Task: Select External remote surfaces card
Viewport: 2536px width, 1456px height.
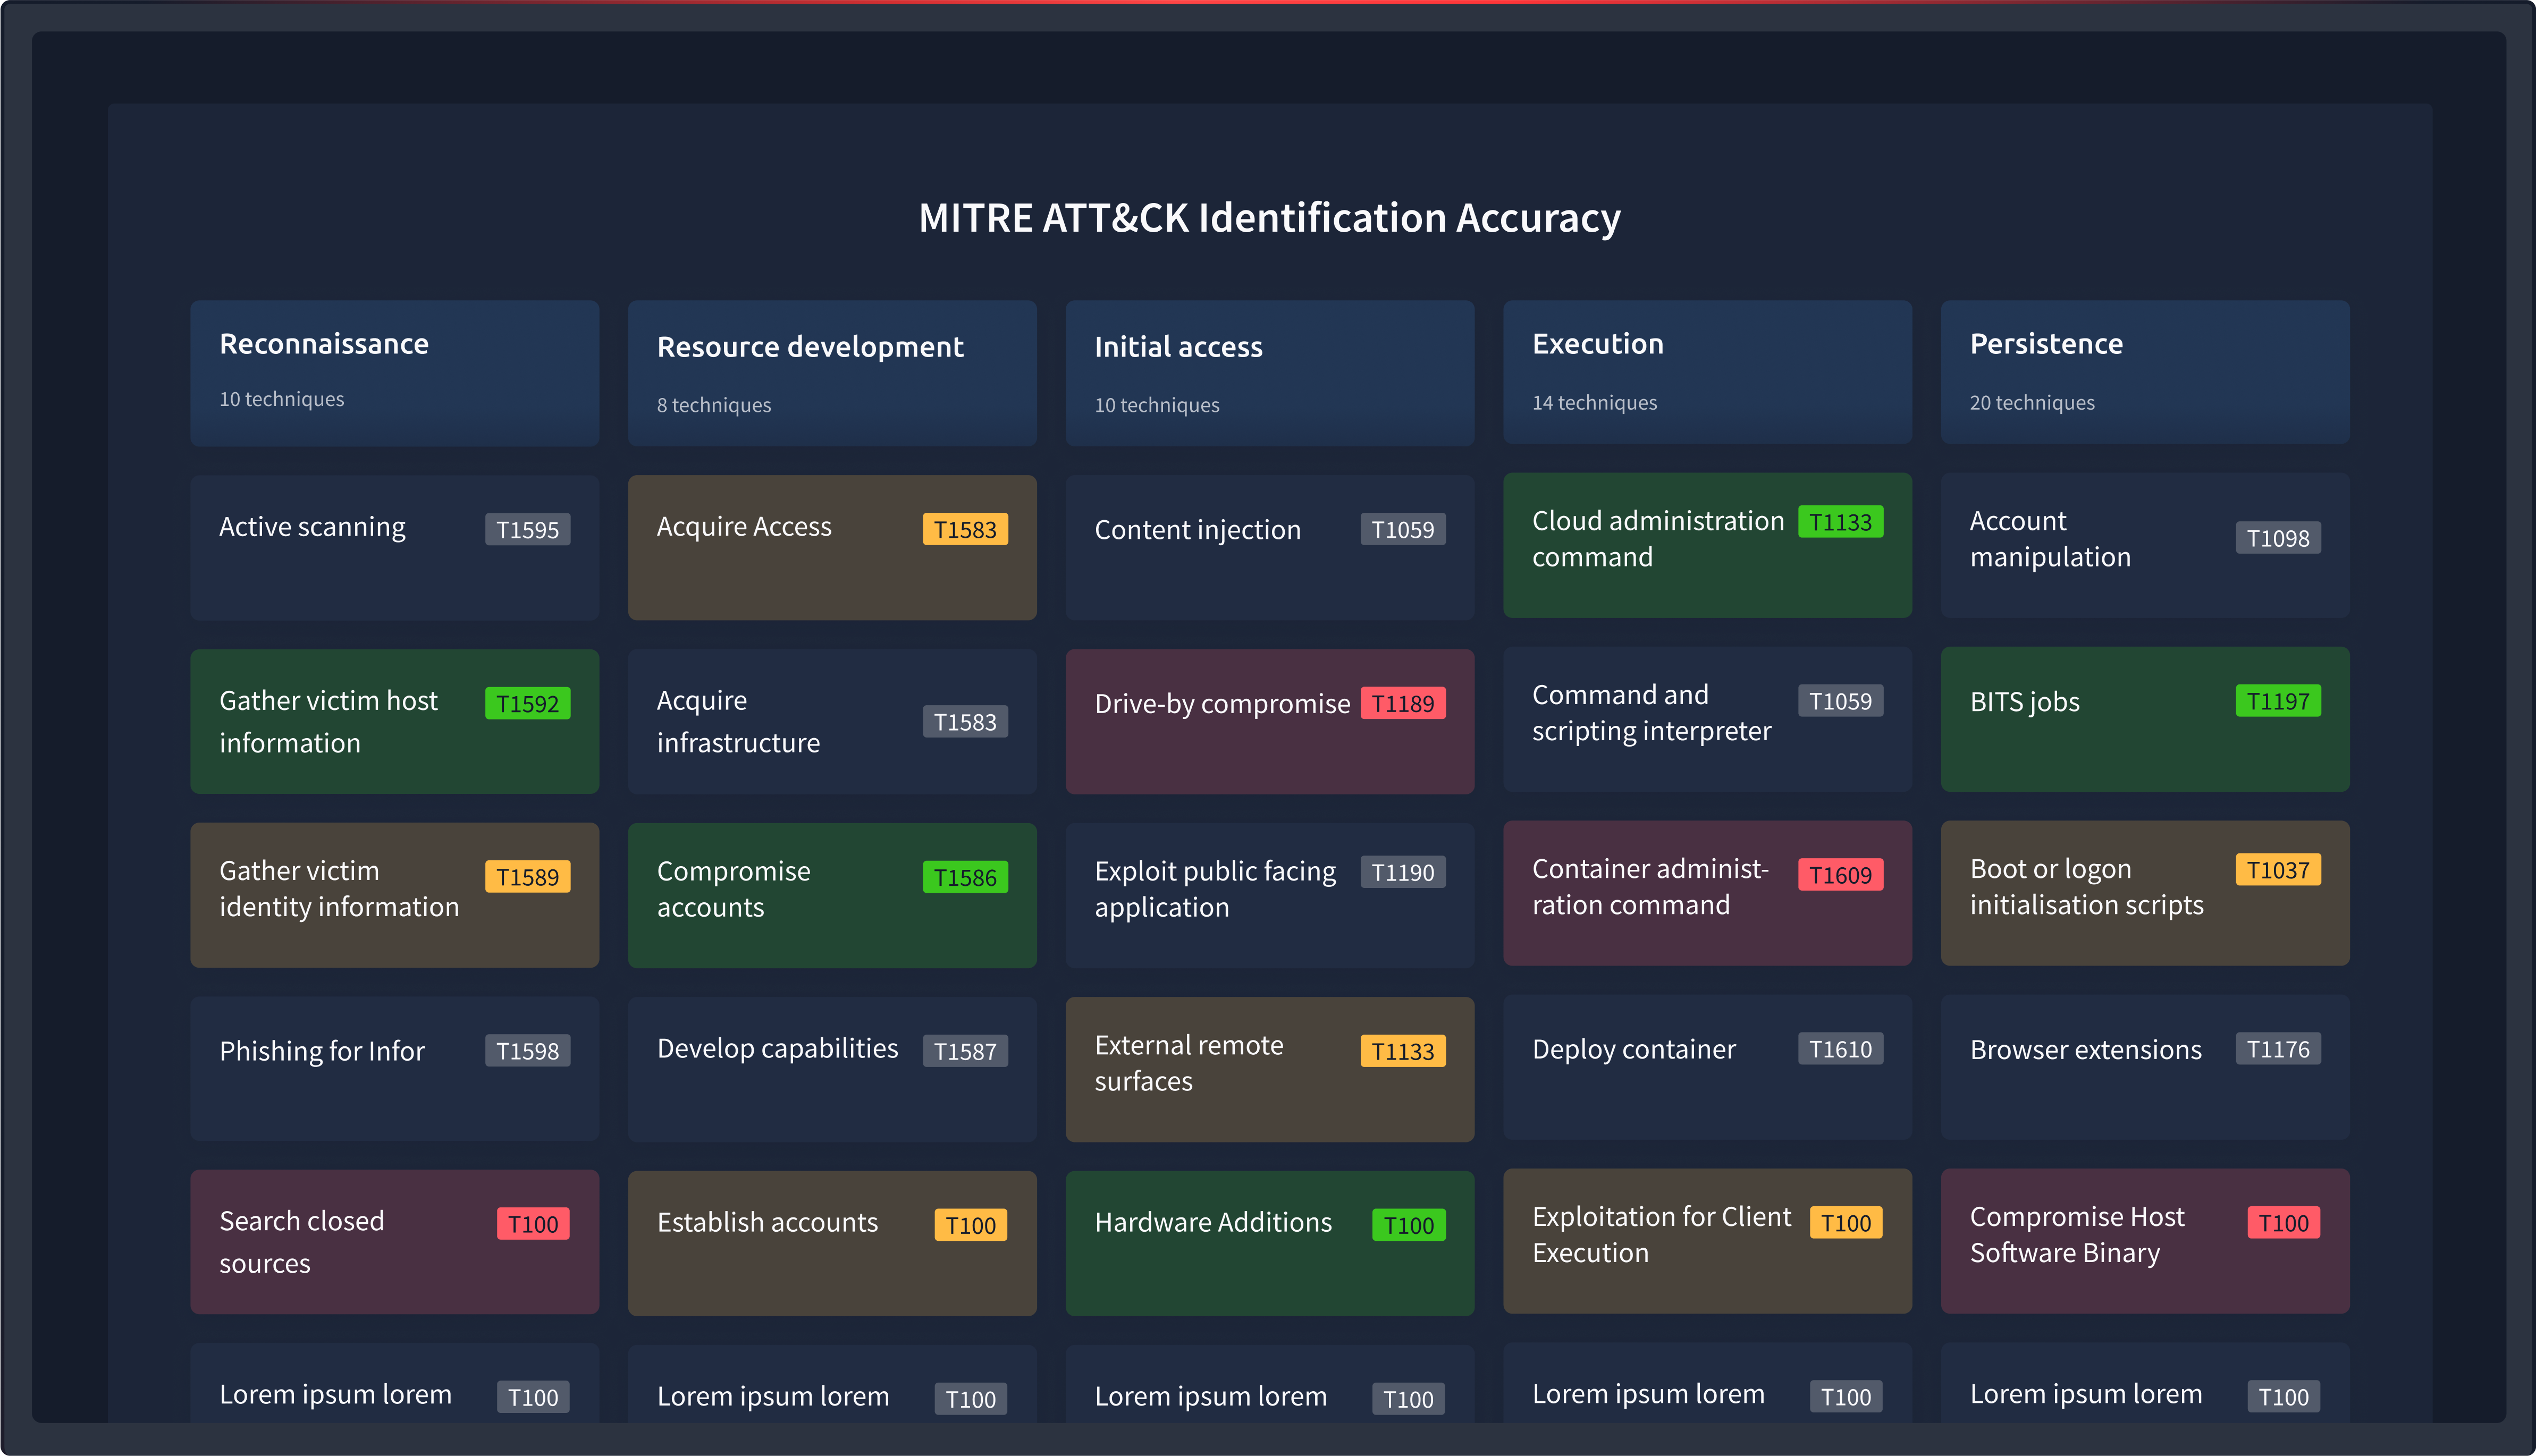Action: (x=1270, y=1069)
